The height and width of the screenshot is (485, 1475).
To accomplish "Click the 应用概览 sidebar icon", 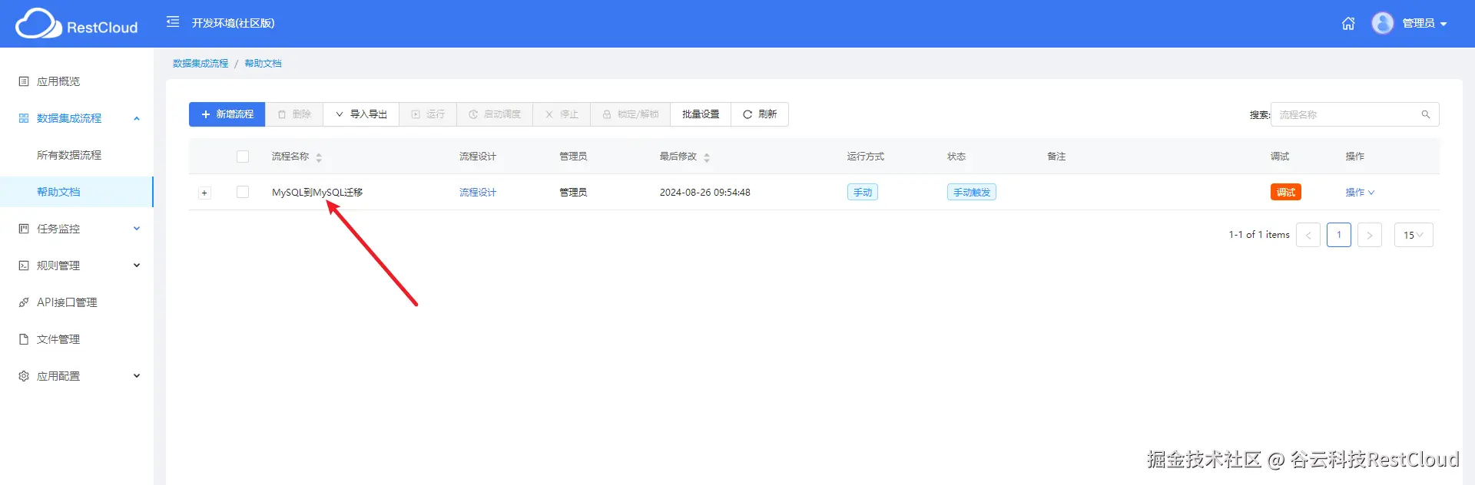I will coord(24,81).
